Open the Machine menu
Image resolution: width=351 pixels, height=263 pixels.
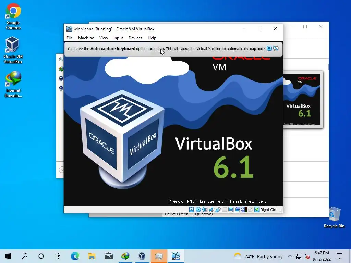86,38
